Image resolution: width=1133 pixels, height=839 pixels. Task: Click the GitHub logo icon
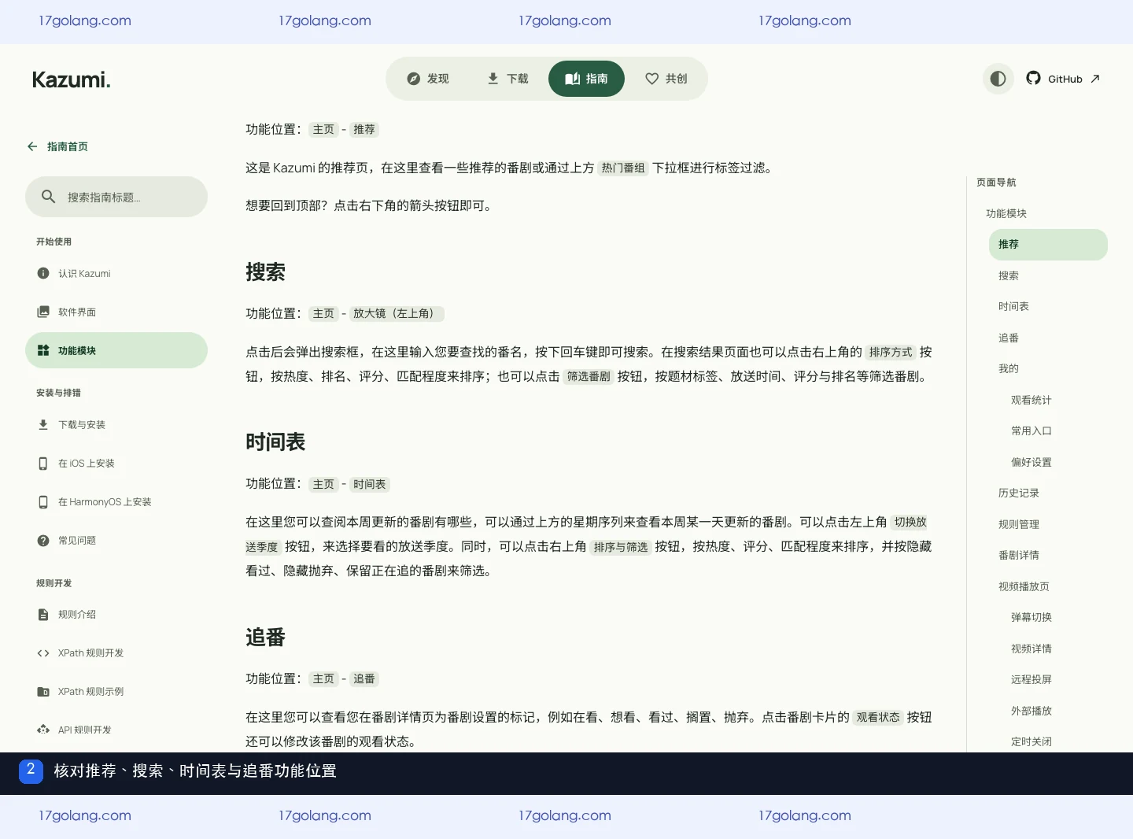(1033, 78)
